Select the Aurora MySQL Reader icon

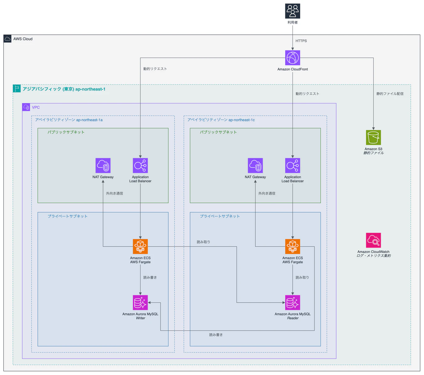pyautogui.click(x=293, y=303)
